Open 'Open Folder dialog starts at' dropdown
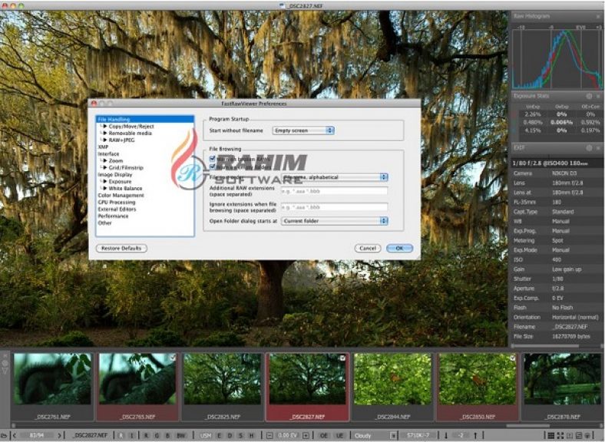The width and height of the screenshot is (605, 442). [334, 221]
